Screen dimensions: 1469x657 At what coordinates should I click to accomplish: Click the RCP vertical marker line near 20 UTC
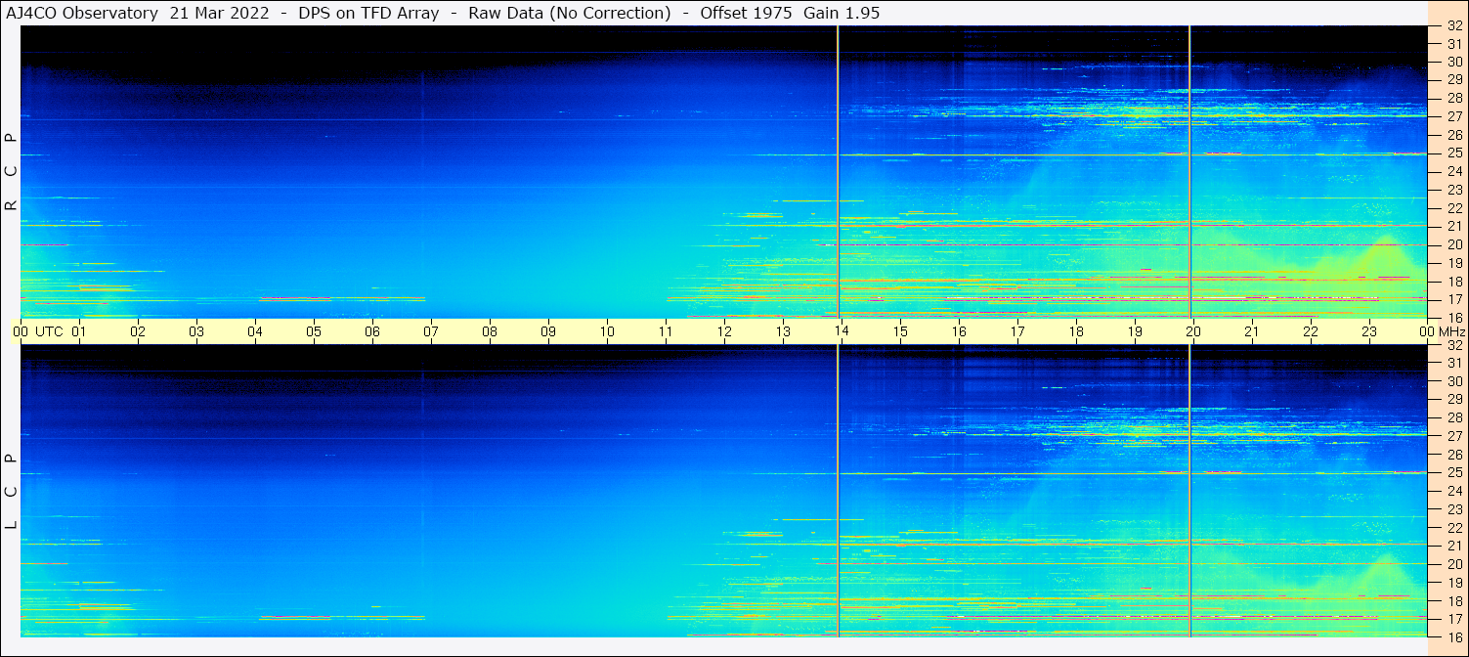click(1189, 172)
